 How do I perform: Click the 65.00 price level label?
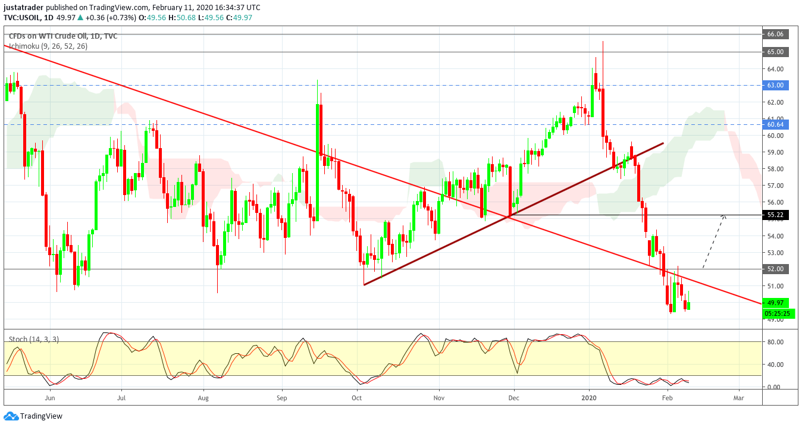775,52
